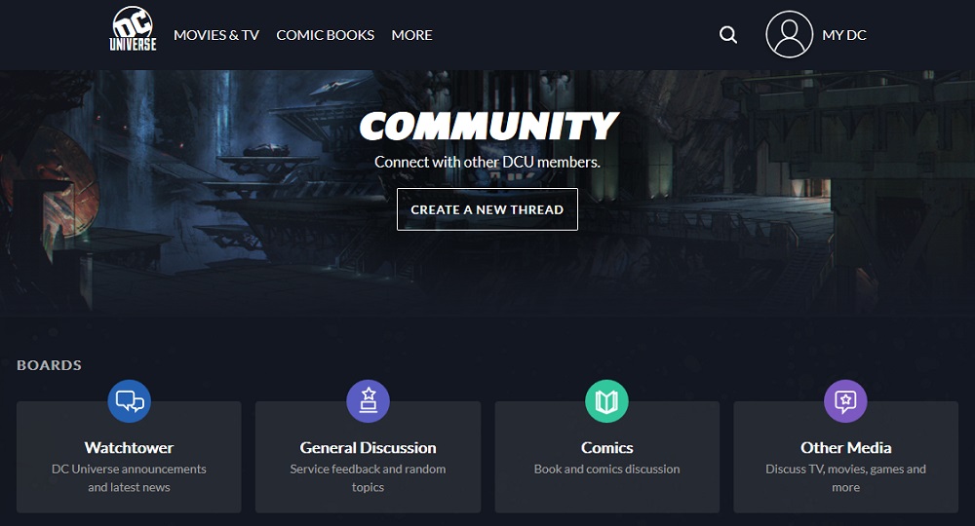
Task: Click the DC Universe logo
Action: 133,29
